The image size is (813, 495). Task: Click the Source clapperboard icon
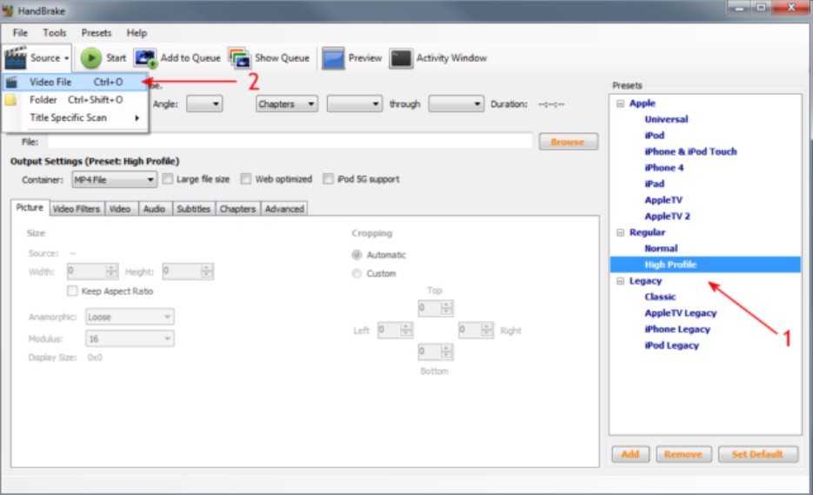15,57
